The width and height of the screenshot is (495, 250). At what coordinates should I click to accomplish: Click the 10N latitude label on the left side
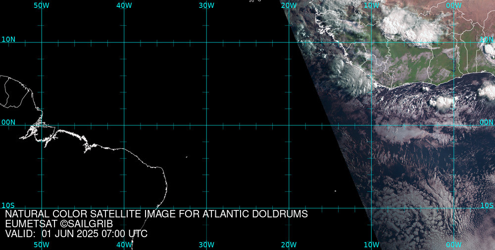tap(8, 40)
